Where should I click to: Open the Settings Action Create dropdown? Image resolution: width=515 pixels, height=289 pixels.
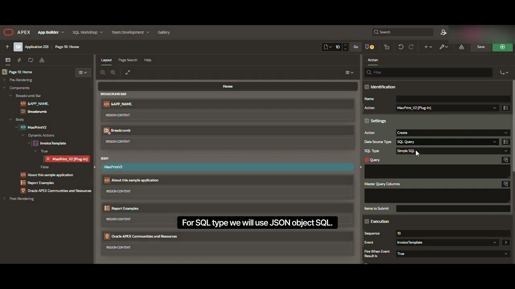click(453, 133)
